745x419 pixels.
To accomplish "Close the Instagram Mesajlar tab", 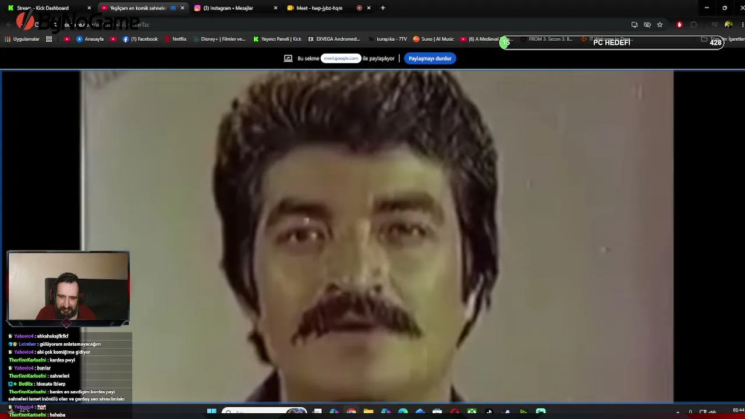I will tap(275, 8).
